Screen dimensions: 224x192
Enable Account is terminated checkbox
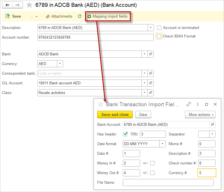[x=159, y=28]
